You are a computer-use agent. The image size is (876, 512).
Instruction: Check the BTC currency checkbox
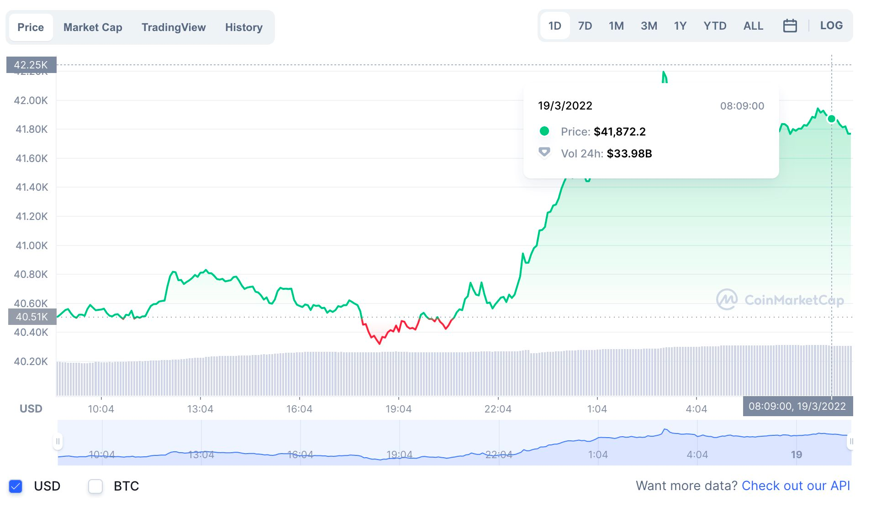pyautogui.click(x=95, y=486)
